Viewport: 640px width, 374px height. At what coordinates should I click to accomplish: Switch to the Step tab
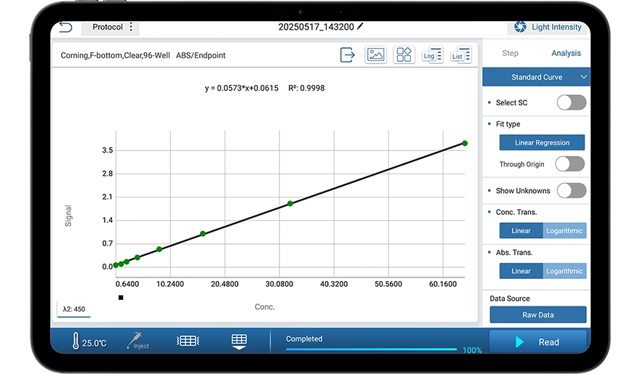511,53
